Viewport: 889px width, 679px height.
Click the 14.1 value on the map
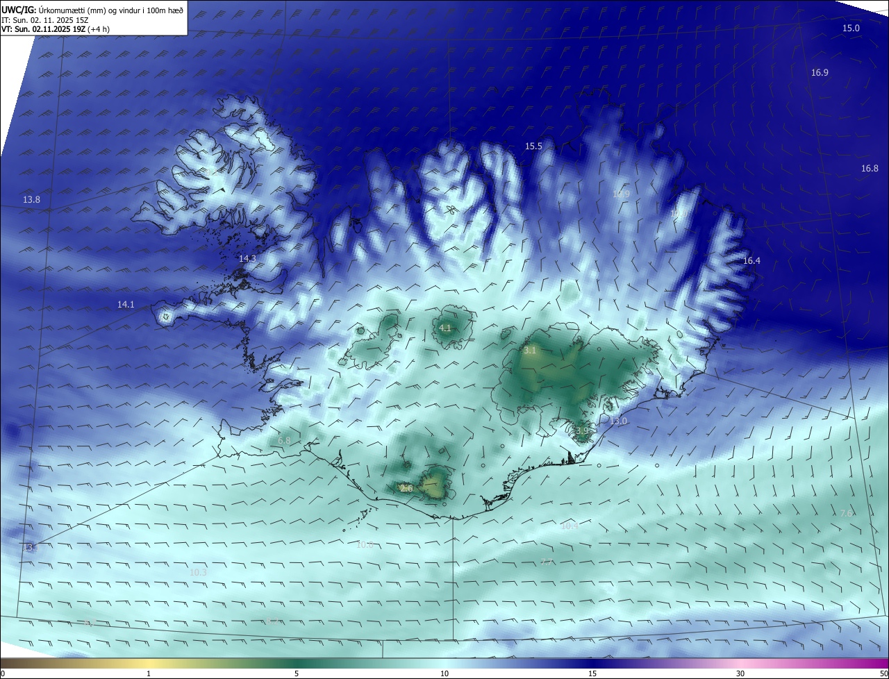126,305
